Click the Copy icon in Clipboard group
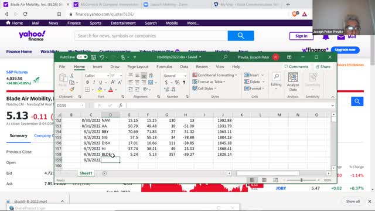 71,83
